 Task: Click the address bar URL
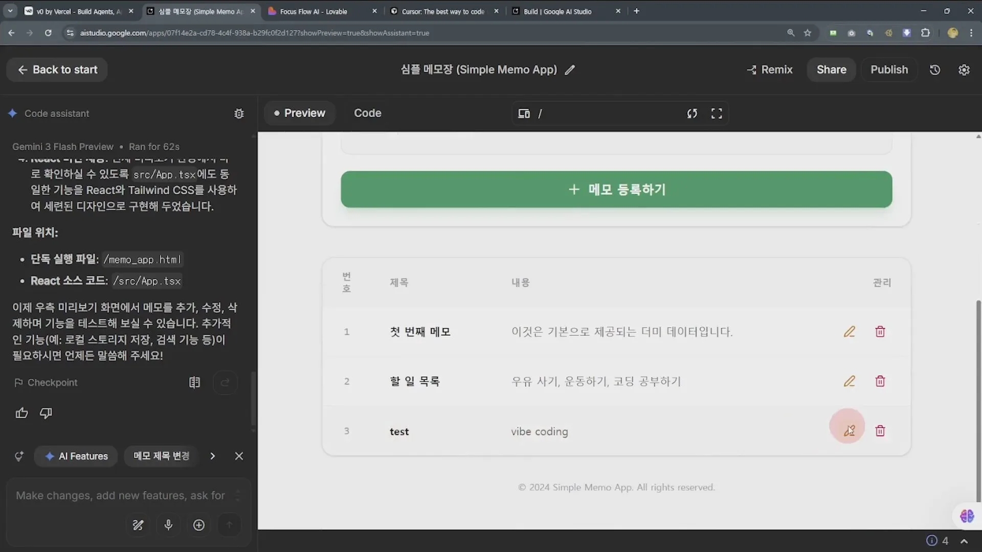point(254,33)
